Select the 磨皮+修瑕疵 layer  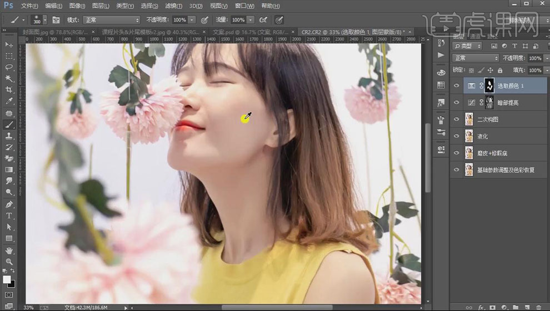(x=493, y=153)
